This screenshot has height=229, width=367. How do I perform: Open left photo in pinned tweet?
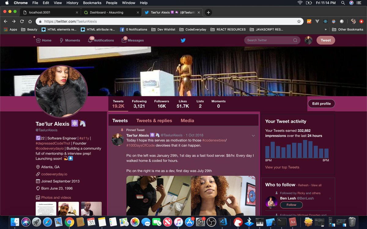(x=158, y=196)
